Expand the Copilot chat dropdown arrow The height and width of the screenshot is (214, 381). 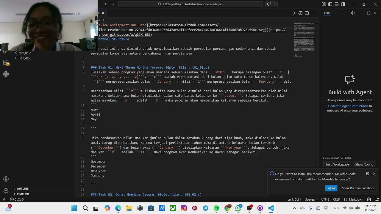pos(275,4)
